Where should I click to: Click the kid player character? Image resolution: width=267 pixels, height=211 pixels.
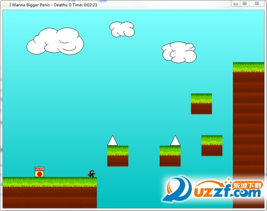(x=92, y=173)
